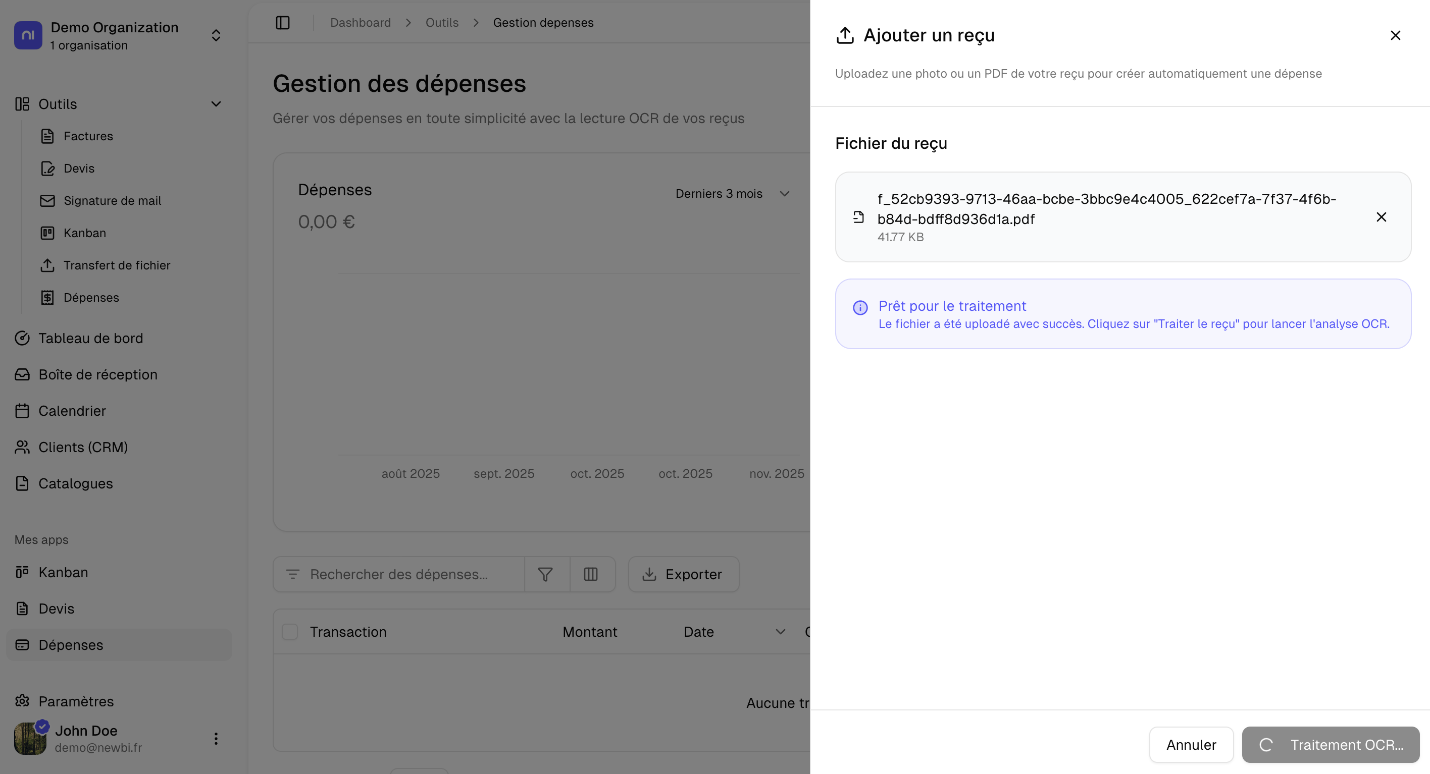This screenshot has height=774, width=1430.
Task: Navigate to Outils in the breadcrumb
Action: click(x=441, y=22)
